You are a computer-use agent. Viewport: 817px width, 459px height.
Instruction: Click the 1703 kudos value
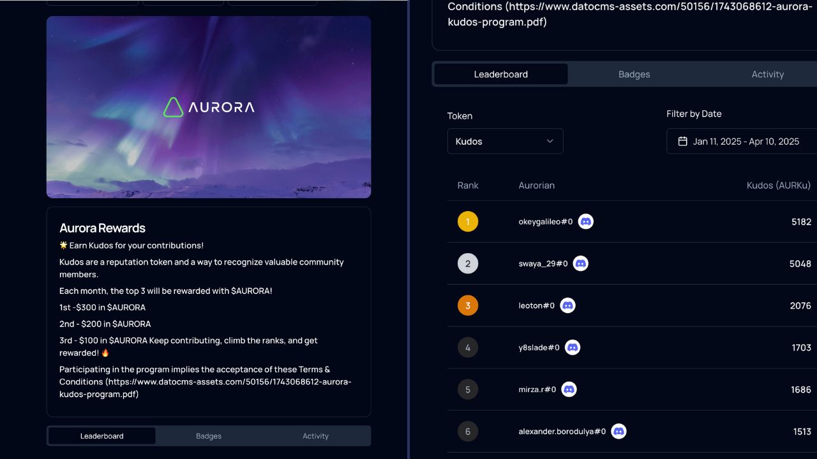[x=802, y=348]
